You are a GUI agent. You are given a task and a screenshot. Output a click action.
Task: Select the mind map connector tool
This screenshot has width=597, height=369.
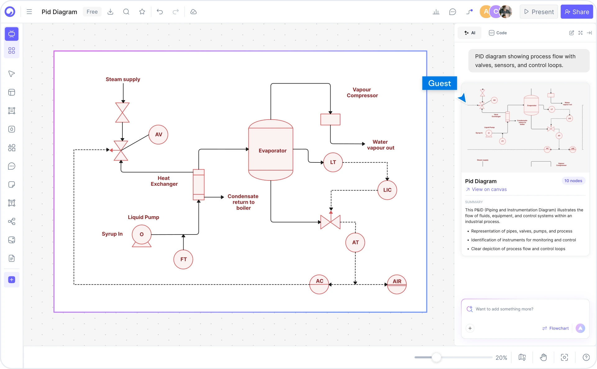pos(11,221)
